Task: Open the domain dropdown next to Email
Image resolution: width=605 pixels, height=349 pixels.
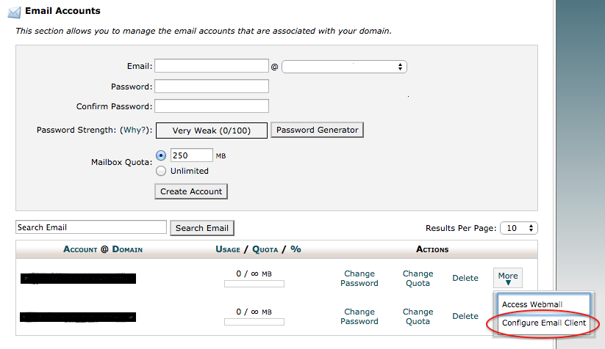Action: coord(344,67)
